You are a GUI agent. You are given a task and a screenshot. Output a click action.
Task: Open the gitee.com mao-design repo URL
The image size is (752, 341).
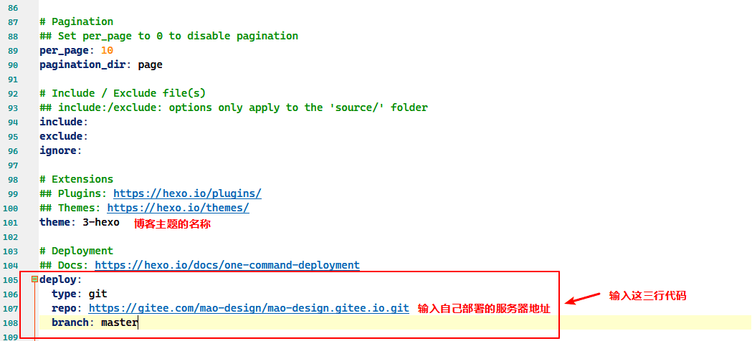pyautogui.click(x=249, y=308)
